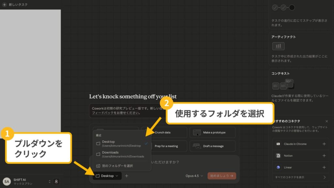Select Downloads from the recent folders menu
This screenshot has height=188, width=334.
[x=110, y=153]
